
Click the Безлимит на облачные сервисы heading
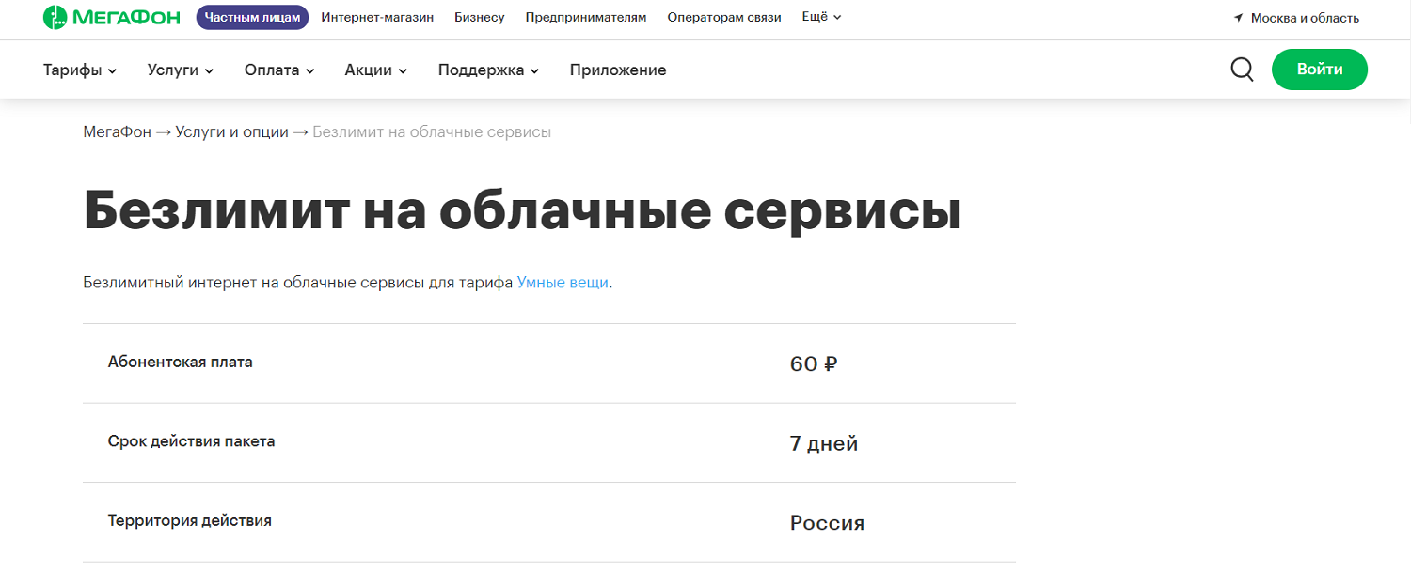pyautogui.click(x=522, y=211)
